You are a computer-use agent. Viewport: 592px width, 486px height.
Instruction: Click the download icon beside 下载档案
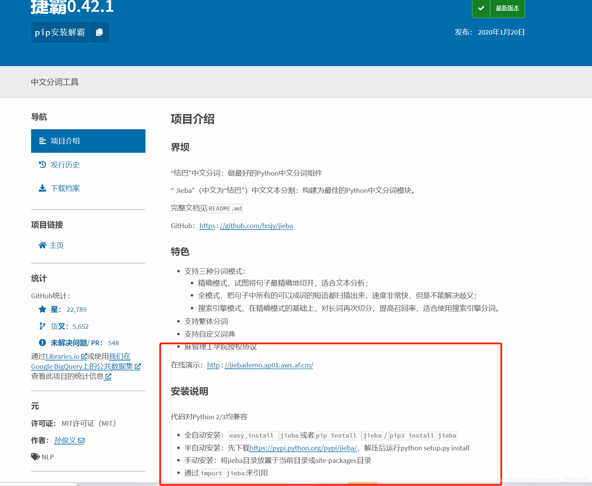coord(43,188)
